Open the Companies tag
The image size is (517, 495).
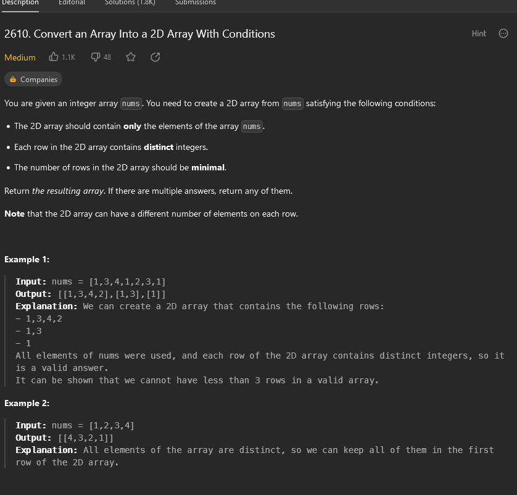point(33,79)
